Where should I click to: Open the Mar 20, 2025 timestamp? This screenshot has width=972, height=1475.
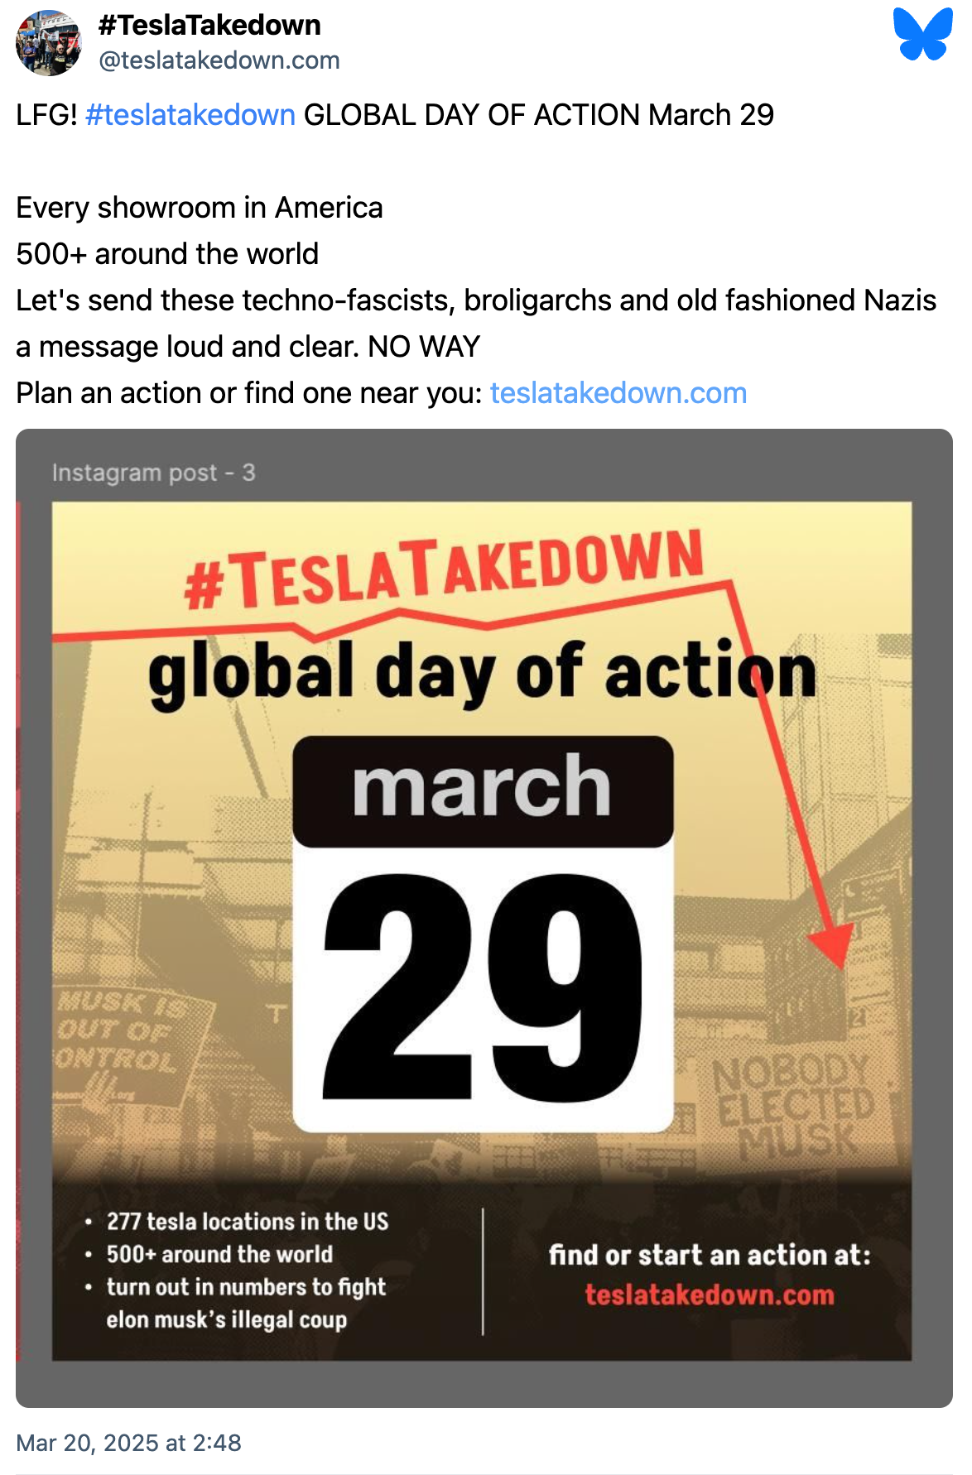coord(128,1443)
